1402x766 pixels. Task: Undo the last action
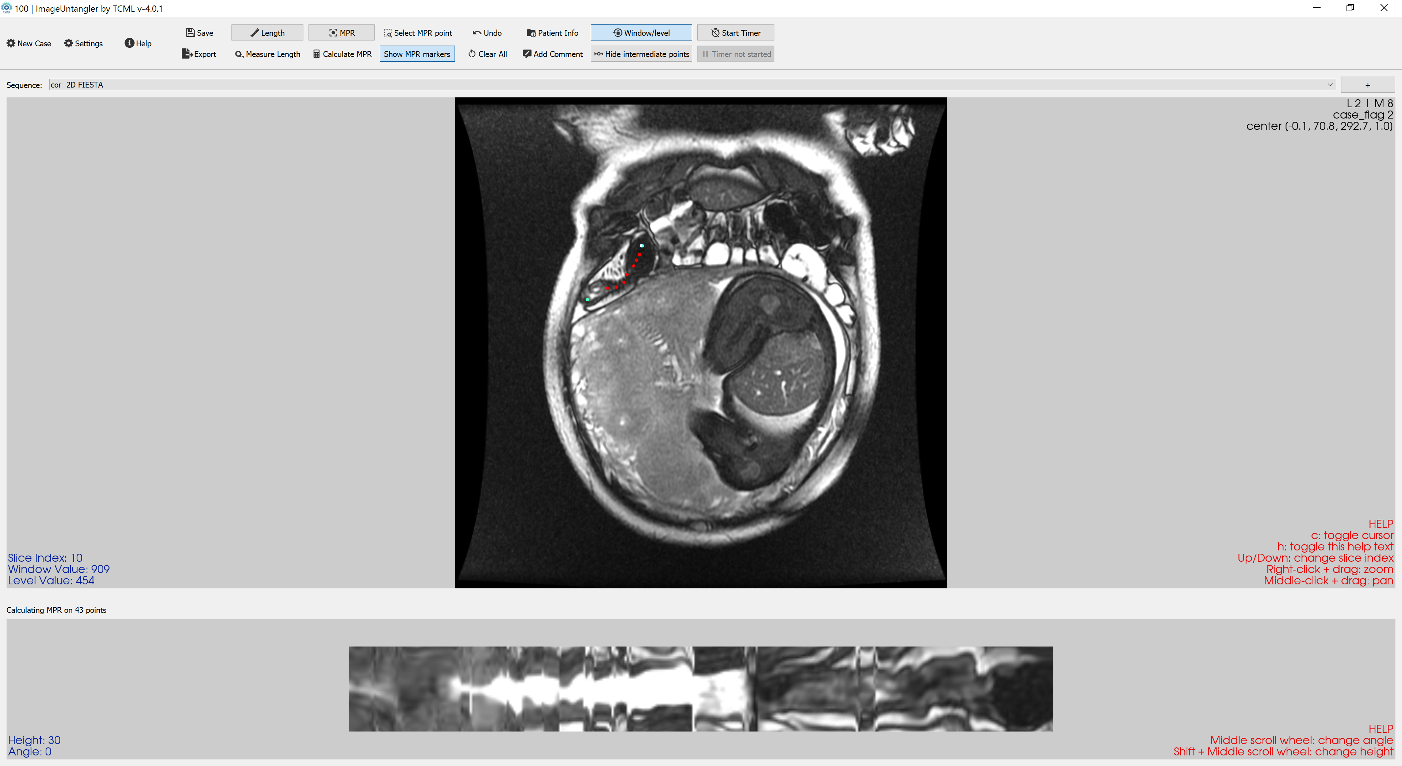[x=487, y=32]
